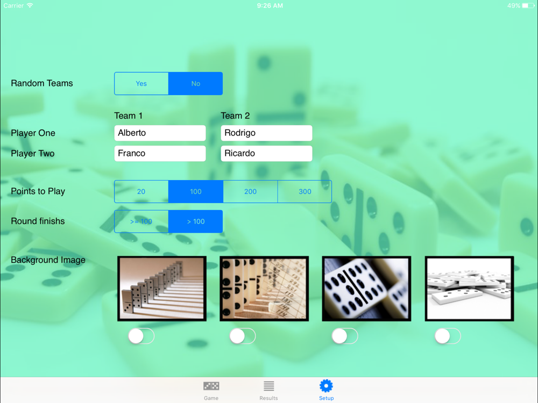Choose '>= 100' for Round finishes
The height and width of the screenshot is (403, 538).
141,221
